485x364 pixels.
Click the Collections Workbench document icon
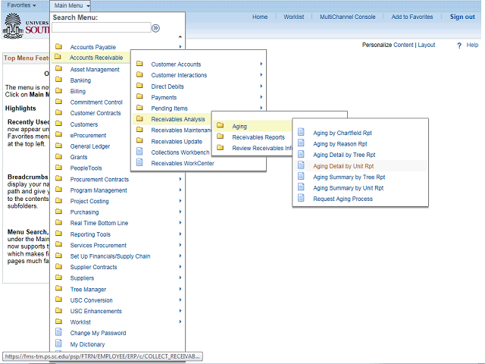[139, 152]
